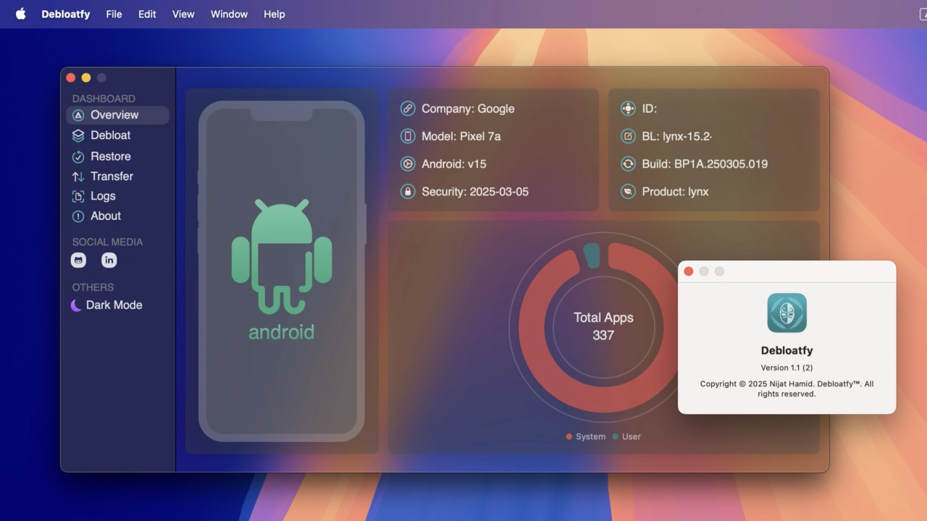Click the link icon beside Company Google

[x=408, y=109]
